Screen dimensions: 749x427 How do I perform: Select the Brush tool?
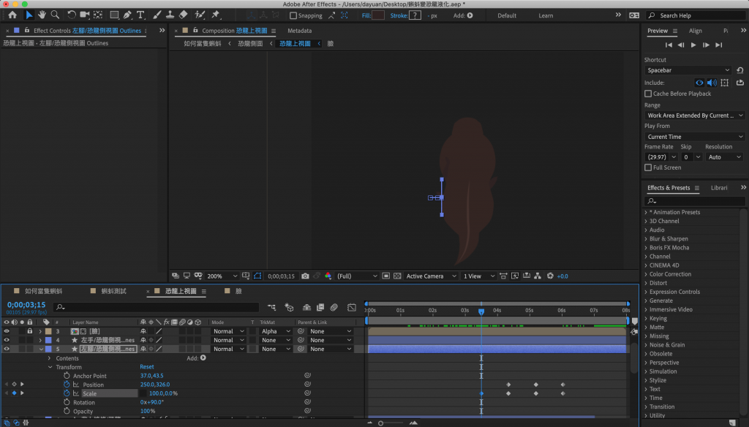157,15
